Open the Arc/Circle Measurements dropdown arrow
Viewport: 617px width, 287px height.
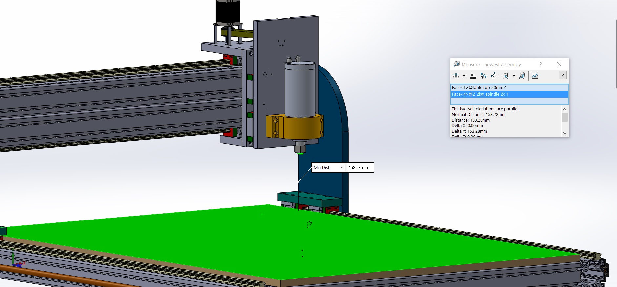(464, 76)
